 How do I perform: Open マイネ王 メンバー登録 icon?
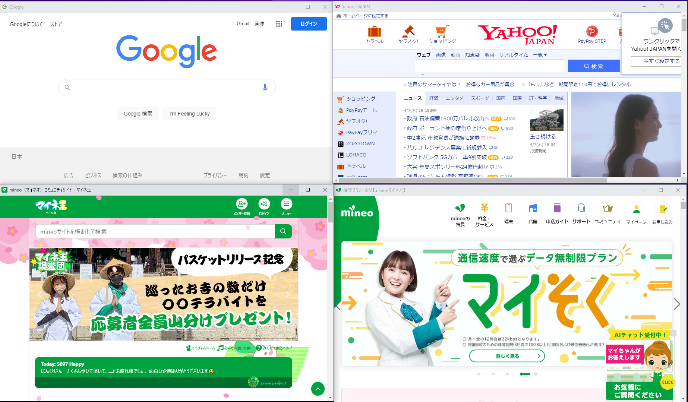pos(242,204)
